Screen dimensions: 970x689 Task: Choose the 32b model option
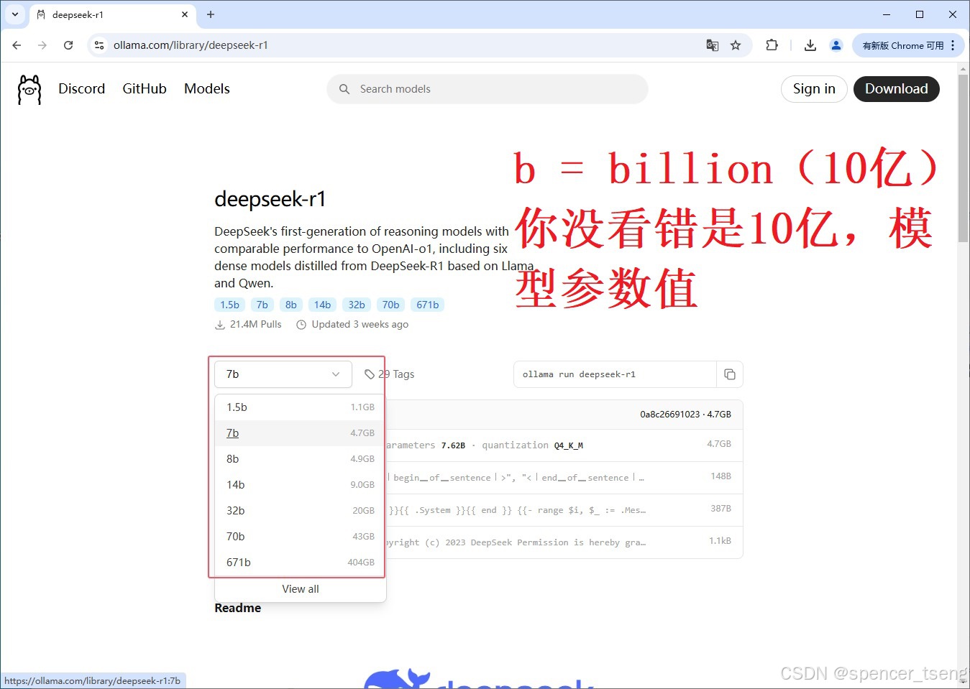(301, 511)
